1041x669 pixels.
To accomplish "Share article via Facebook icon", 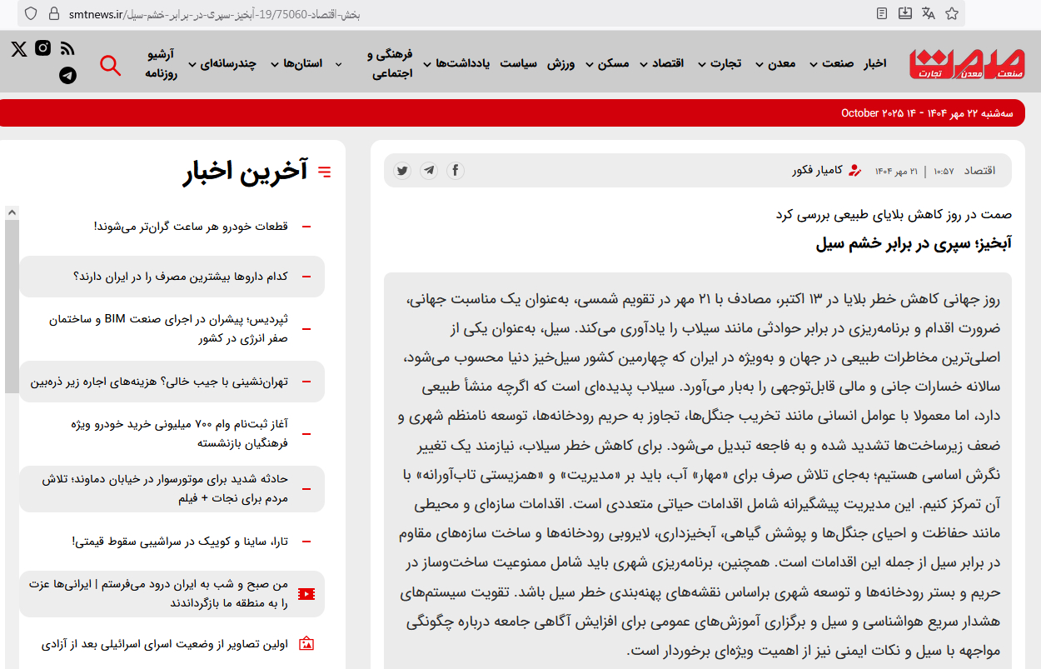I will tap(455, 171).
